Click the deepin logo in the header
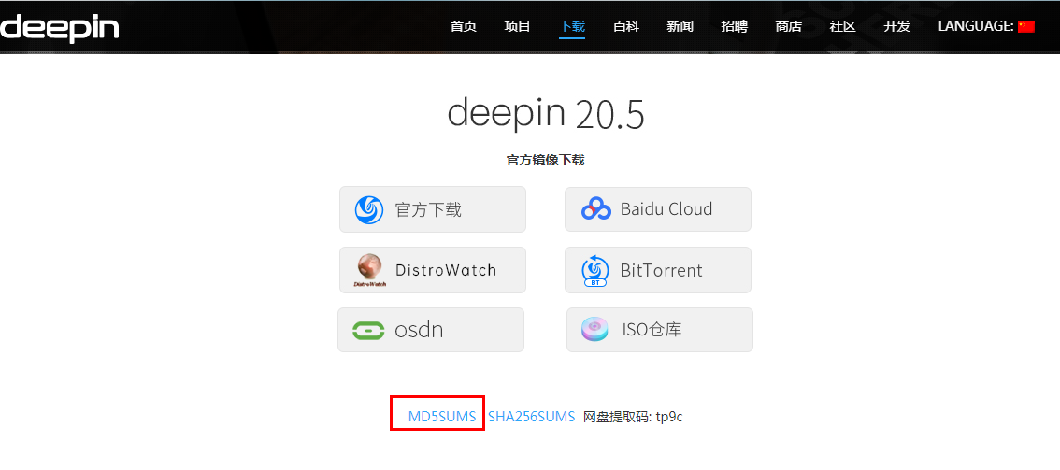 click(60, 28)
